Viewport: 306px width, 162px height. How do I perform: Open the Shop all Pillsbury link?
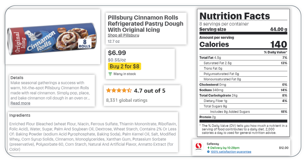123,35
